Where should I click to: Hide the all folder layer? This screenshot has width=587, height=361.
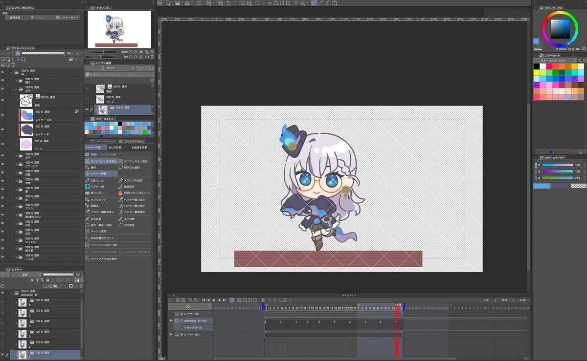3,72
